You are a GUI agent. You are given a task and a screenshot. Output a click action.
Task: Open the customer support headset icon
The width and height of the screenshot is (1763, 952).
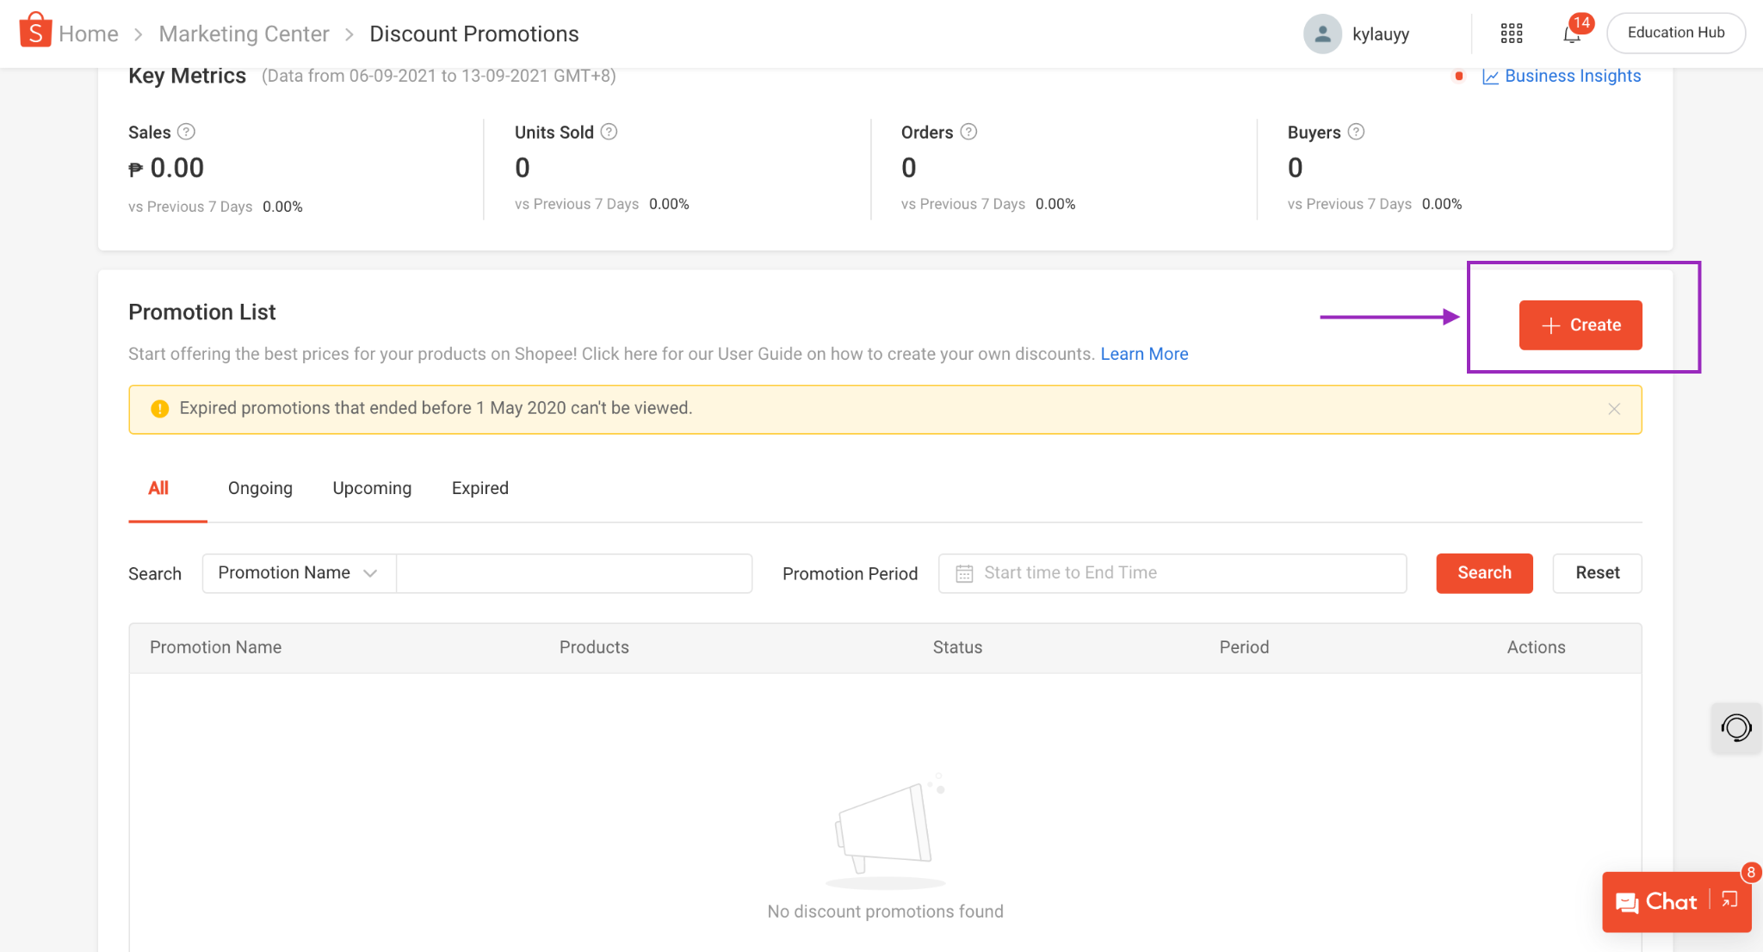point(1736,728)
